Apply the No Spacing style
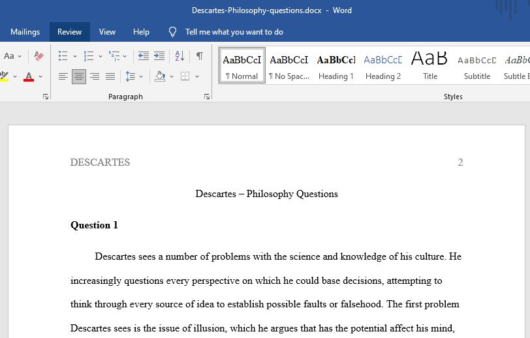The image size is (530, 338). pyautogui.click(x=289, y=65)
